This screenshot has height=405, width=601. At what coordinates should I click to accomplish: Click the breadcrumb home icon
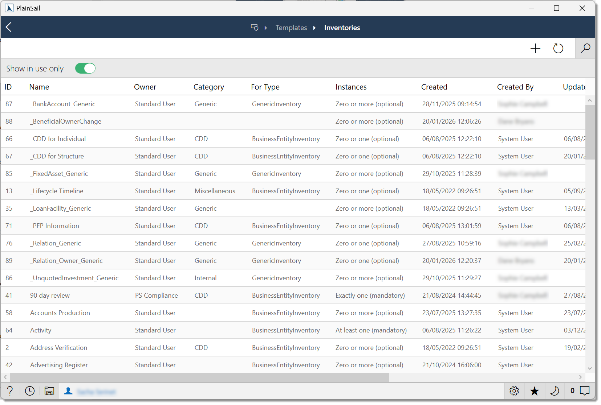tap(255, 28)
